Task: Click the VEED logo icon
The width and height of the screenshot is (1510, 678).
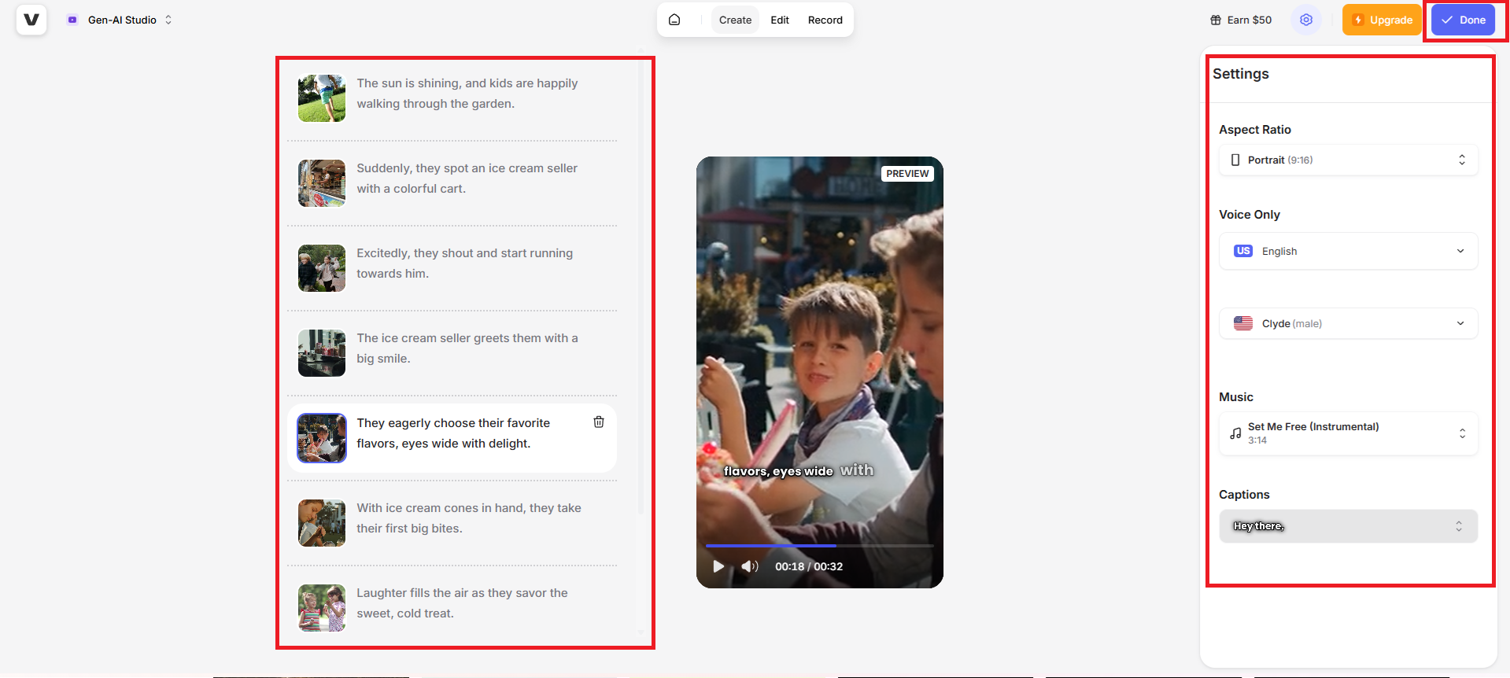Action: click(x=31, y=20)
